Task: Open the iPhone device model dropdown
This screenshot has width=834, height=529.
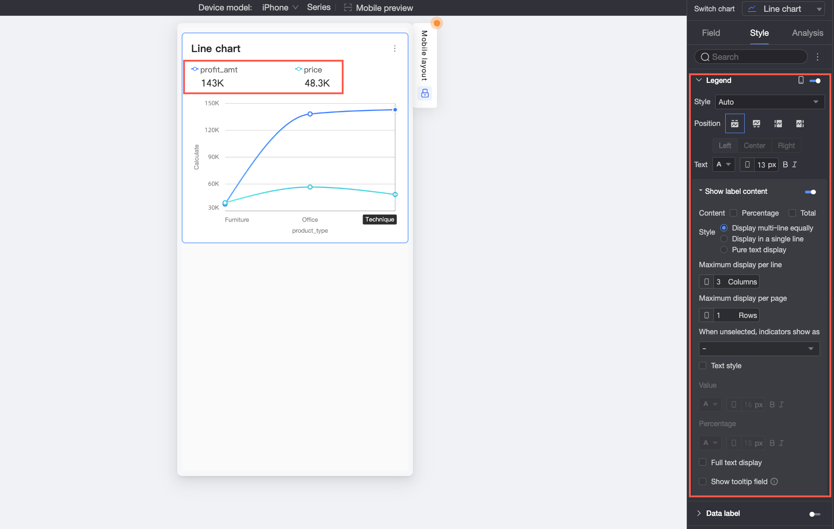Action: 280,8
